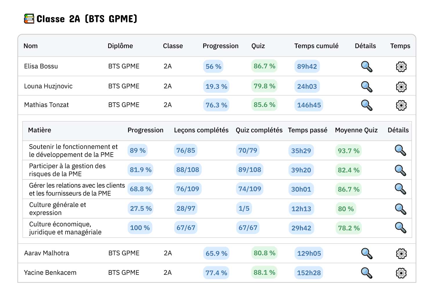
Task: Click the Temps cumulé column header
Action: (x=316, y=46)
